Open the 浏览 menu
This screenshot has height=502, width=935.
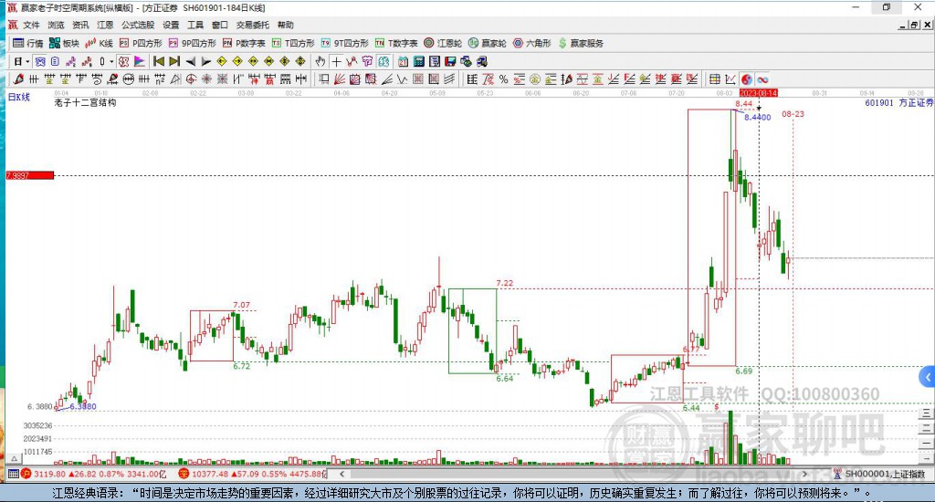coord(56,25)
